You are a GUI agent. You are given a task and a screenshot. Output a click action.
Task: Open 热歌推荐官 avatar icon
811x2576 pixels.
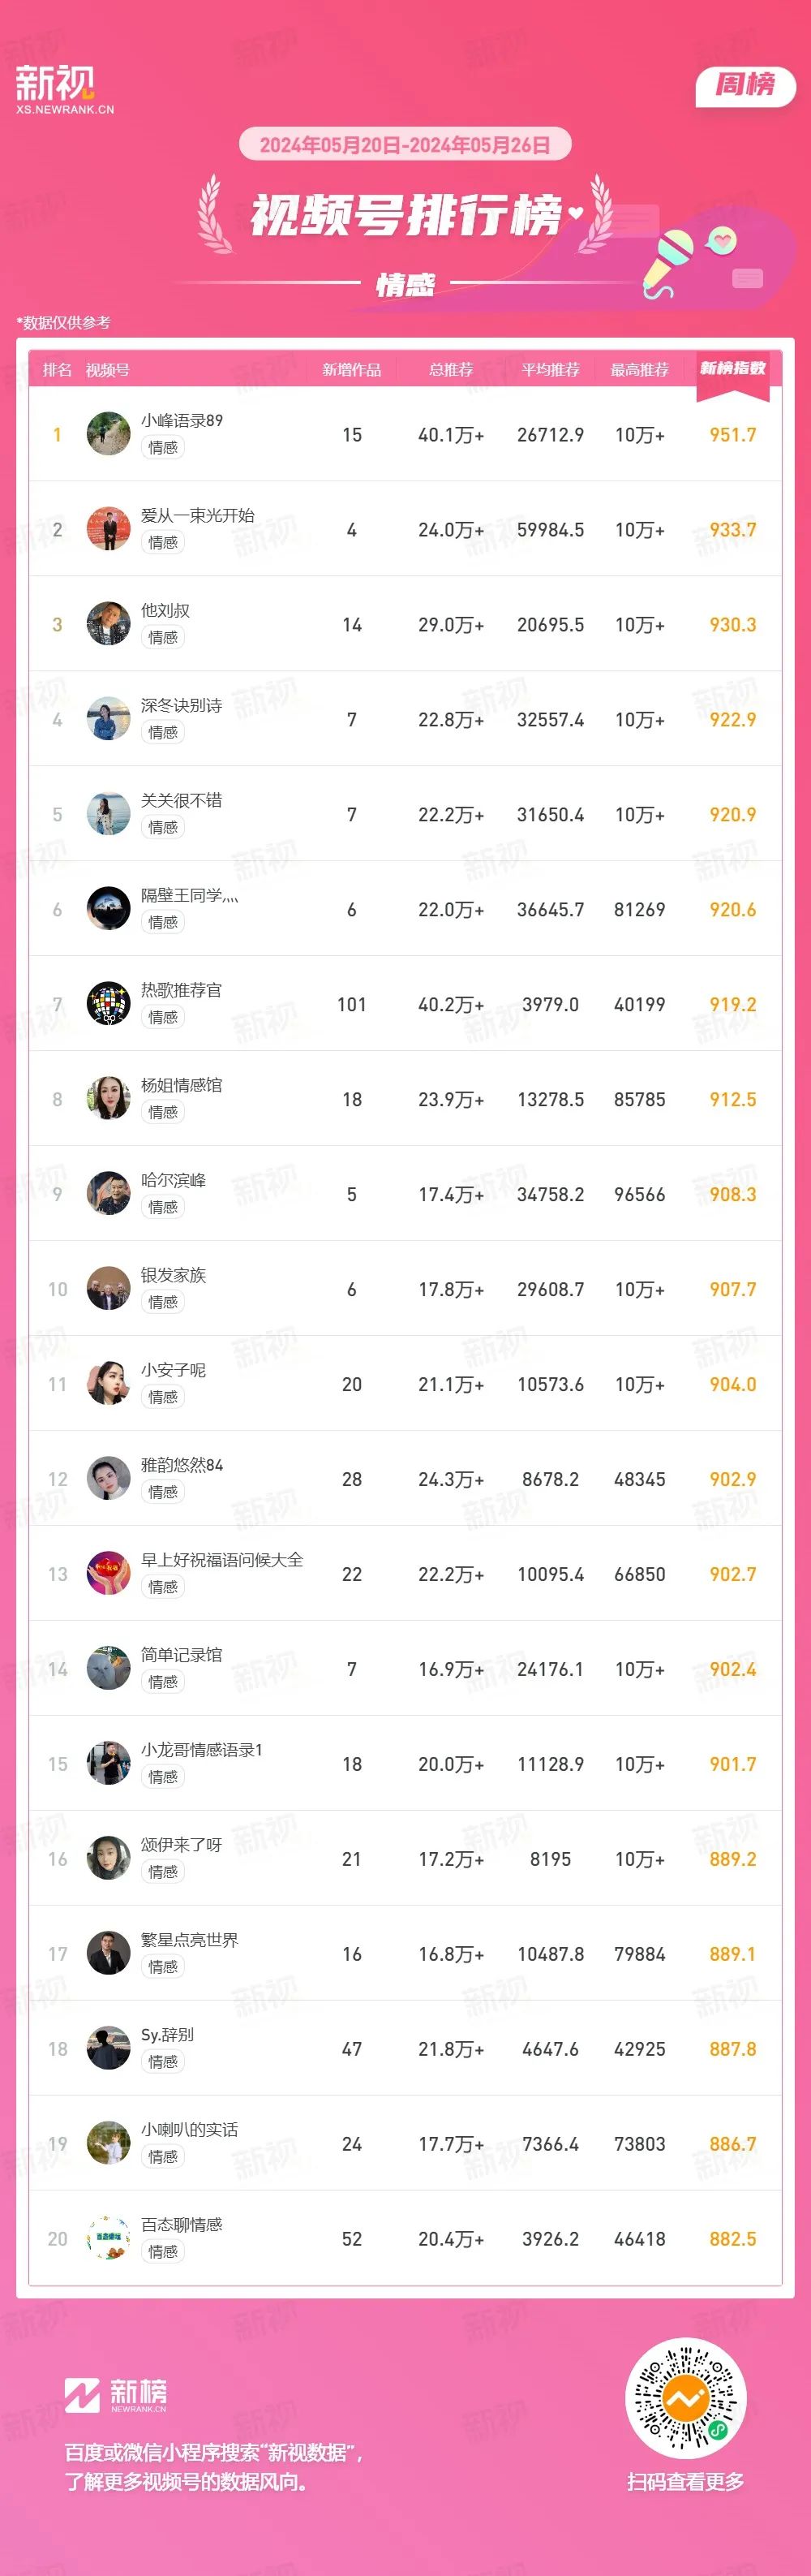[109, 1004]
